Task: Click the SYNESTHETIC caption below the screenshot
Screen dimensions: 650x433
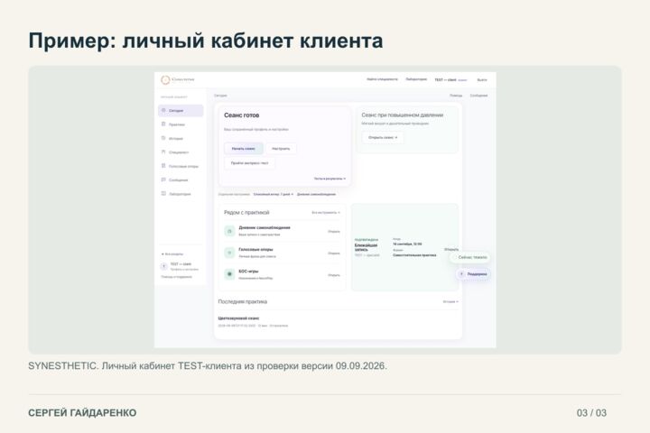Action: point(208,366)
